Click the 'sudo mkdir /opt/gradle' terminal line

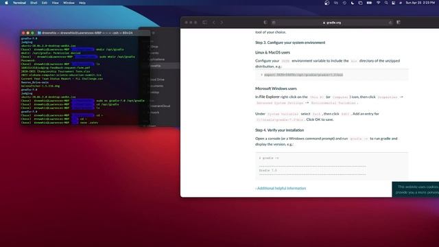click(x=78, y=56)
